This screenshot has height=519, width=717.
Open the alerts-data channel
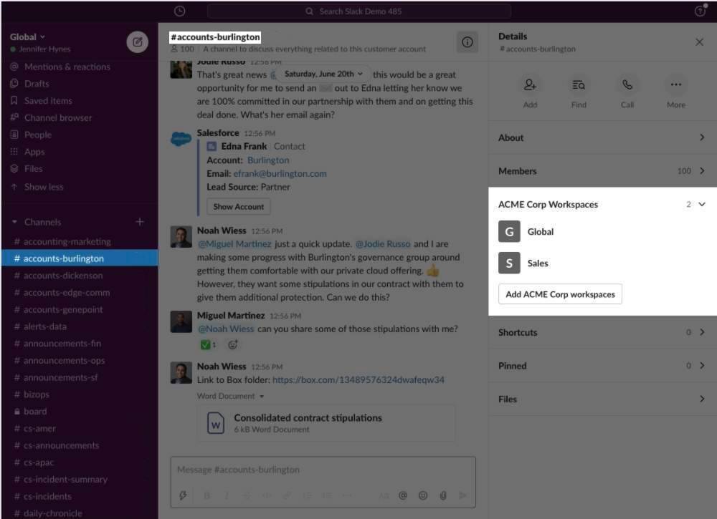(x=80, y=326)
